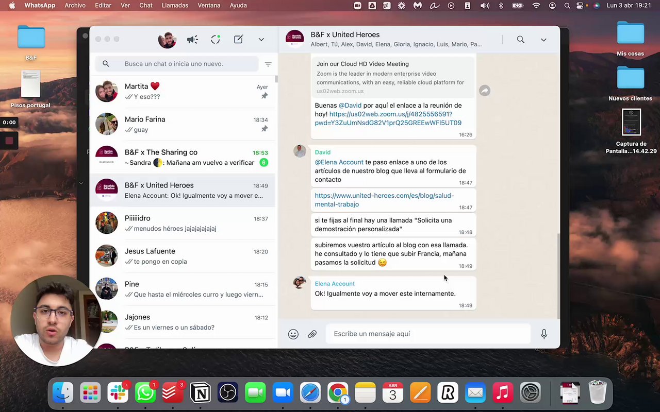Viewport: 660px width, 412px height.
Task: Open Google Chrome from the Dock
Action: point(338,393)
